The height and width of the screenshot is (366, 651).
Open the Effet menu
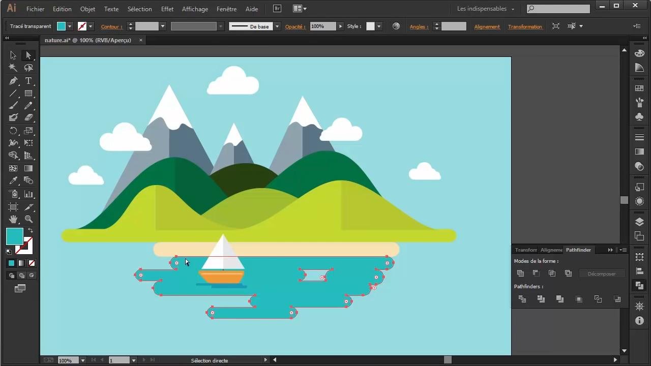(x=167, y=9)
